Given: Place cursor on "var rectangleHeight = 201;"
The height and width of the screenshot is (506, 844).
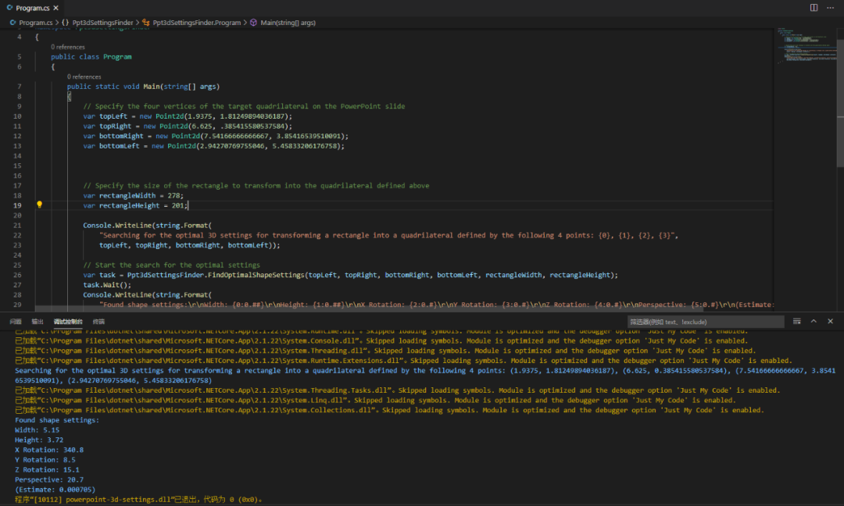Looking at the screenshot, I should 135,205.
